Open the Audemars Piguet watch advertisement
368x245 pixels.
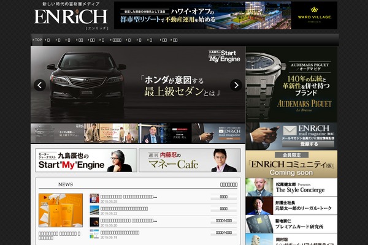pos(292,84)
